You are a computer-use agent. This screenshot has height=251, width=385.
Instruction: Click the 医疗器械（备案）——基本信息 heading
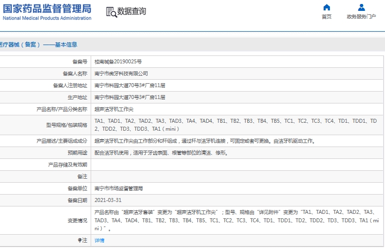(x=38, y=45)
